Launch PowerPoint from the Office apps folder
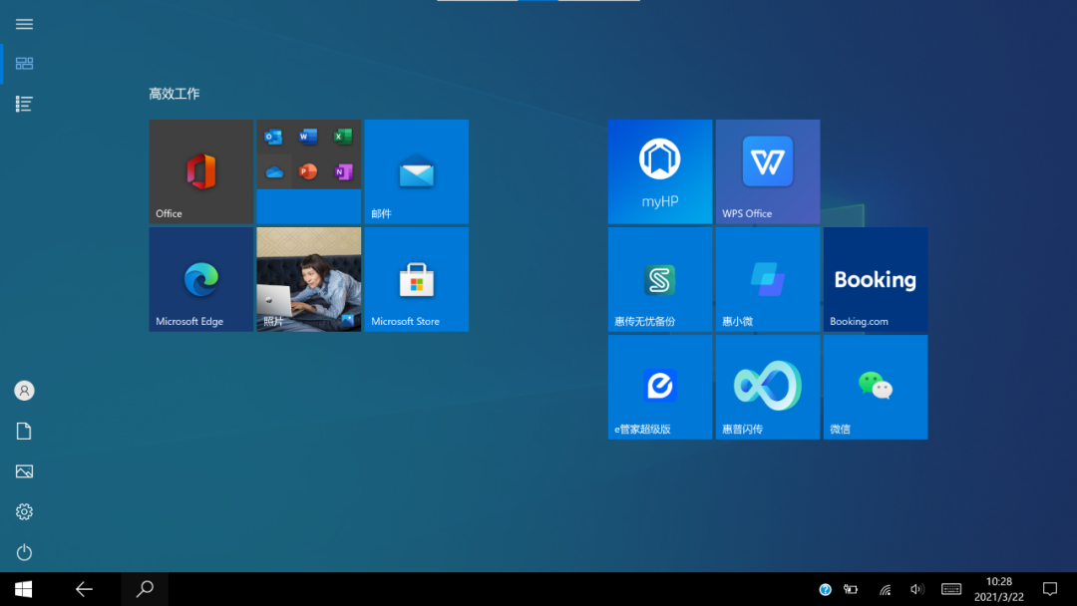Image resolution: width=1077 pixels, height=606 pixels. [308, 171]
